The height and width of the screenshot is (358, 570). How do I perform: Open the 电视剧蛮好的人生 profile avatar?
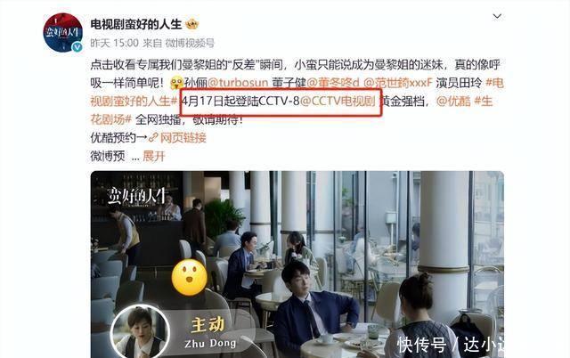click(x=62, y=32)
